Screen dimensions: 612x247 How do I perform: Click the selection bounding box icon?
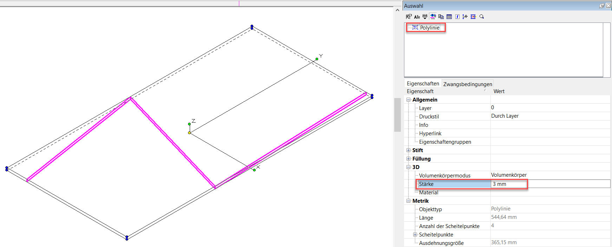(473, 17)
